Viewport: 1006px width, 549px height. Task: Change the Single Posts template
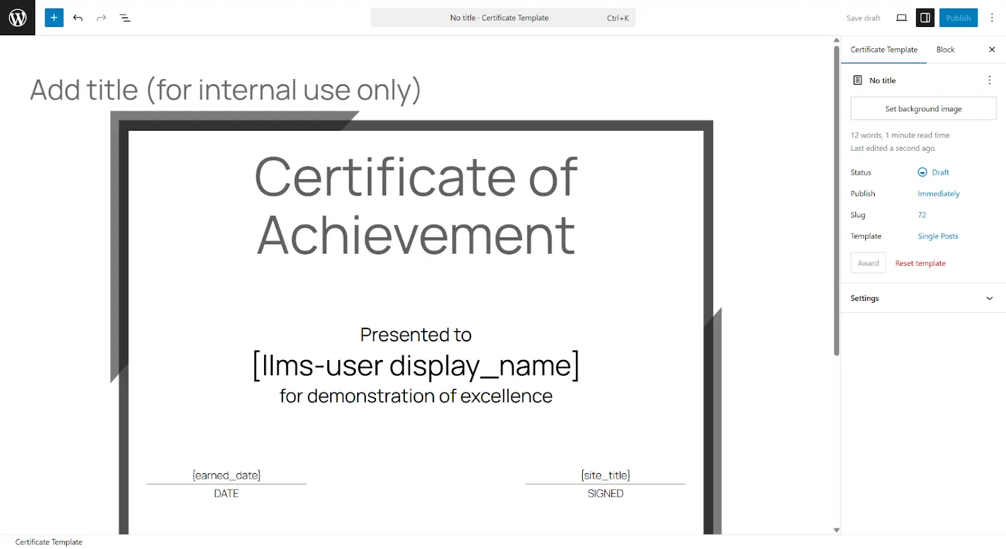(937, 236)
